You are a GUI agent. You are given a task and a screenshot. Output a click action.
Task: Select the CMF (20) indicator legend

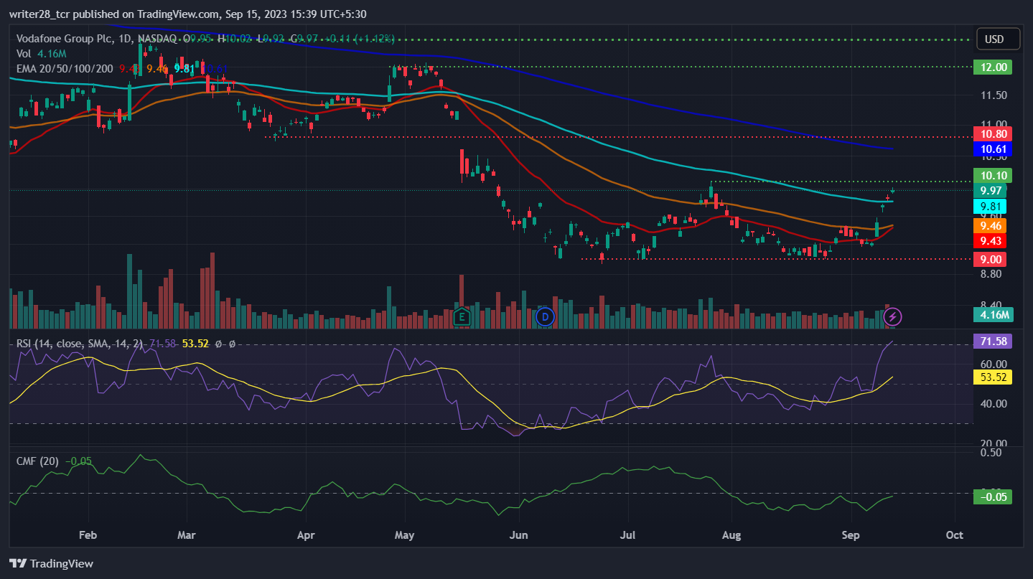coord(37,461)
